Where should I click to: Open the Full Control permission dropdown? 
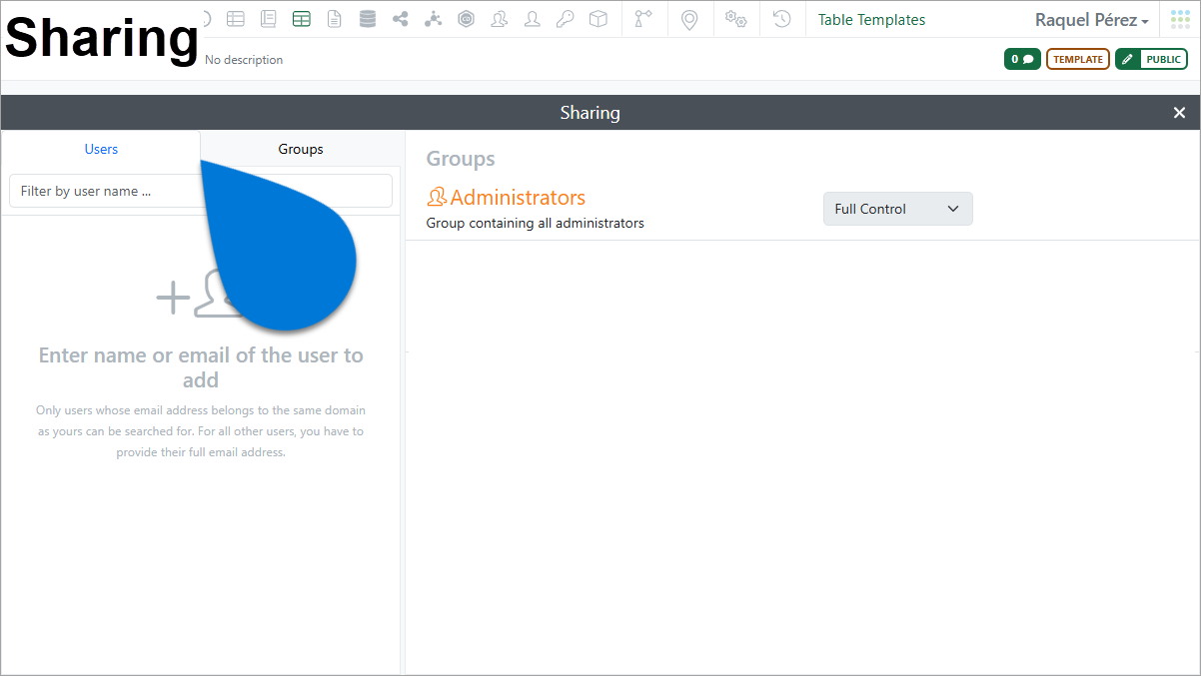pyautogui.click(x=896, y=209)
